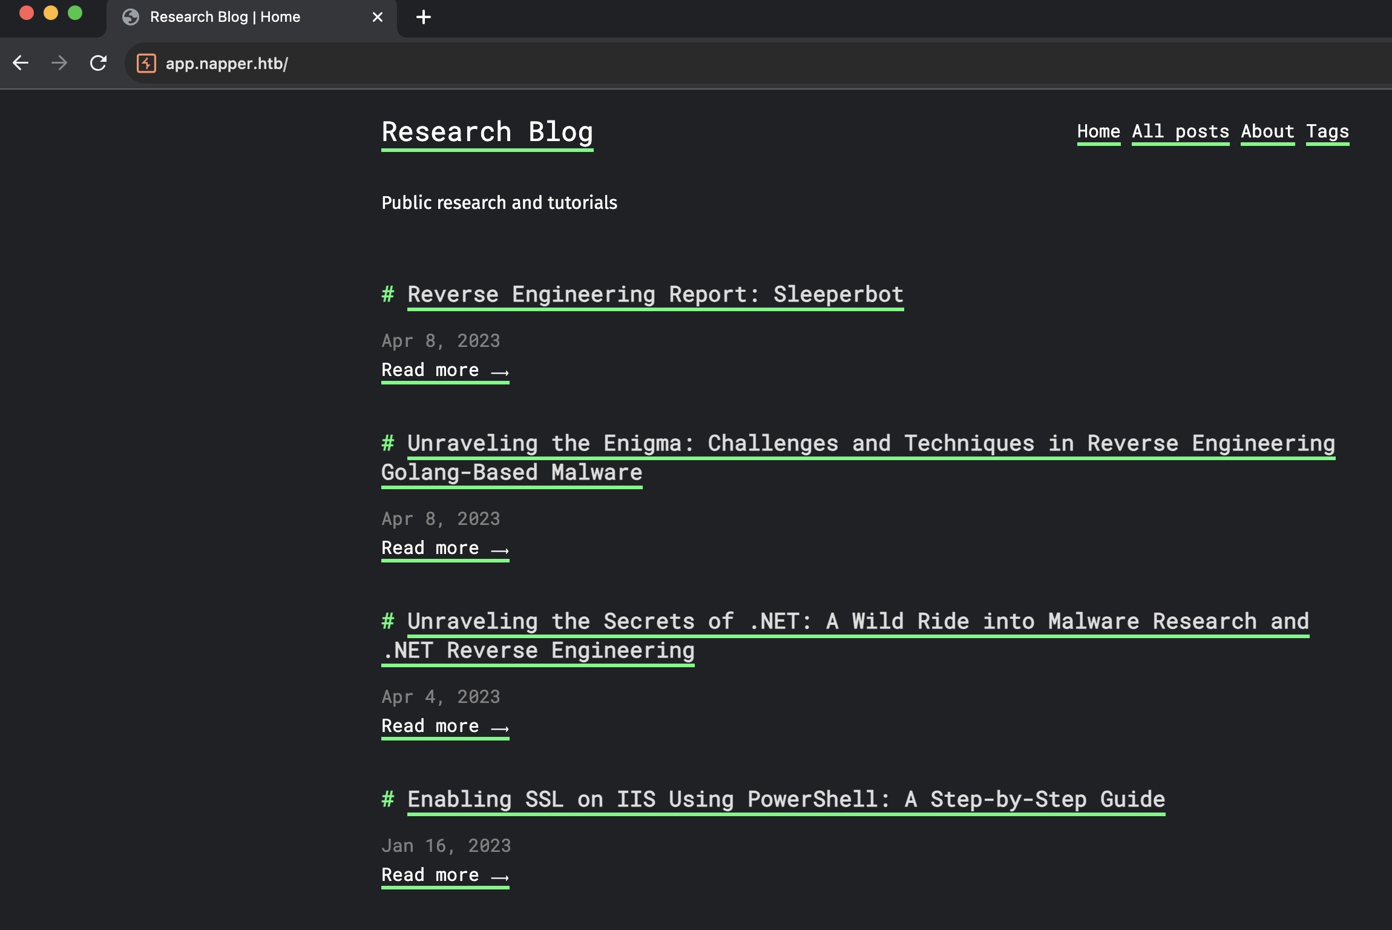Click the Research Blog site title
The image size is (1392, 930).
click(x=487, y=132)
